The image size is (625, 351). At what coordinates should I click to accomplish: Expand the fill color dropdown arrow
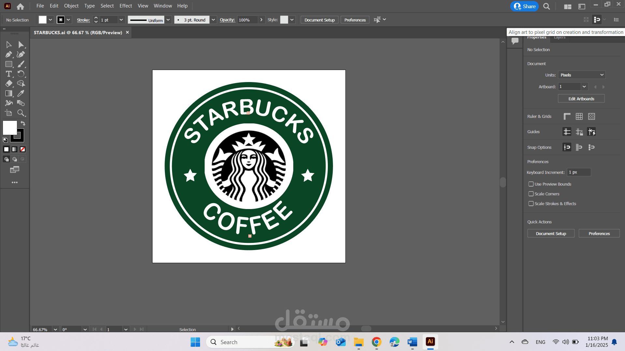pyautogui.click(x=51, y=20)
